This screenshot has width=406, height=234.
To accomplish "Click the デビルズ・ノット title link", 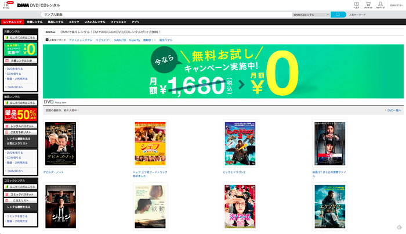I will coord(53,172).
